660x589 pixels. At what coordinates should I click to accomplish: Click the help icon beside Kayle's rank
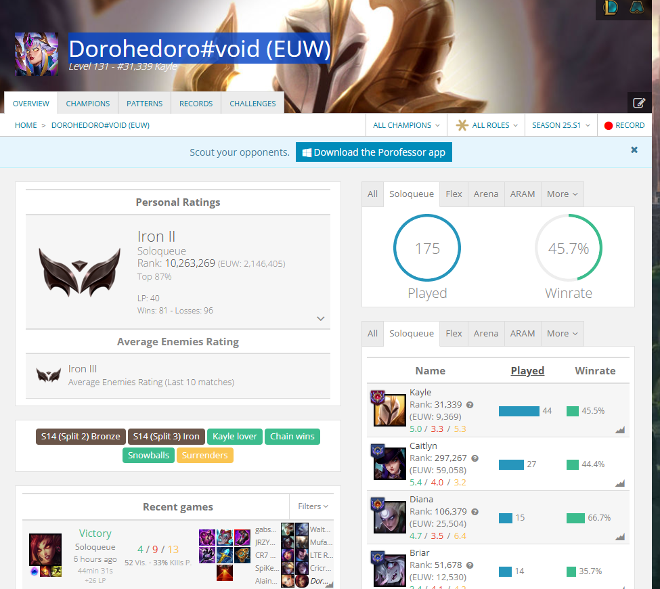(x=470, y=405)
